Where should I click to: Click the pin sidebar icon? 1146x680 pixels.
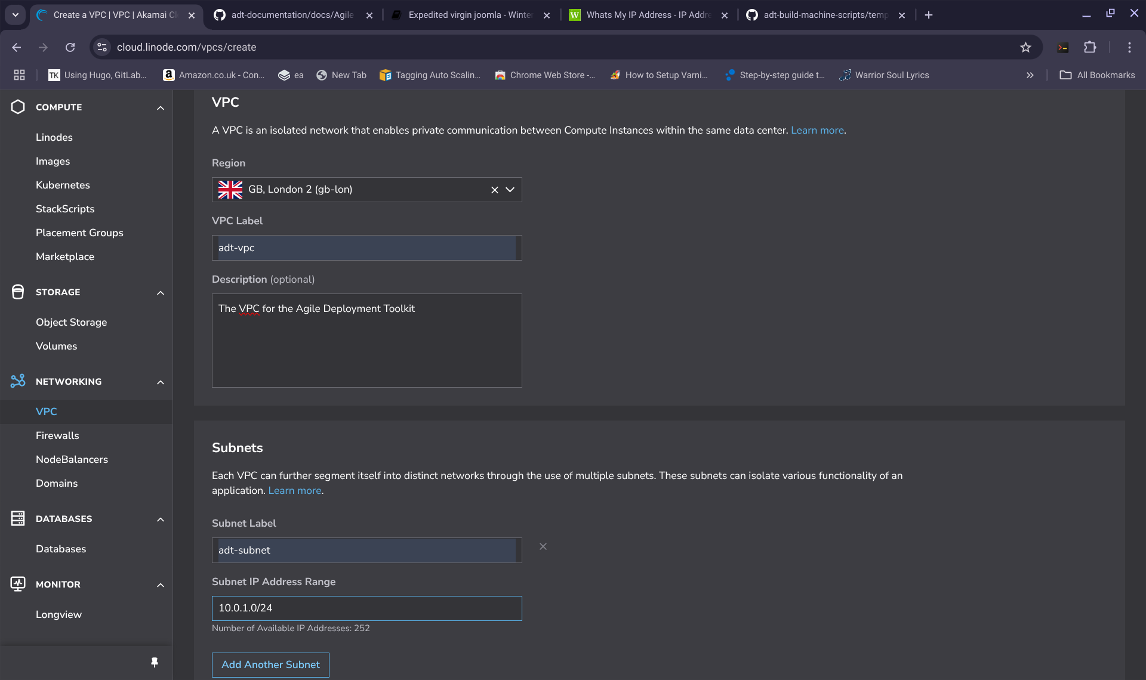(155, 662)
